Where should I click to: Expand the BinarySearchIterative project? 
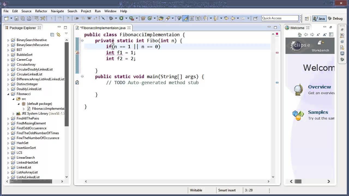8,40
